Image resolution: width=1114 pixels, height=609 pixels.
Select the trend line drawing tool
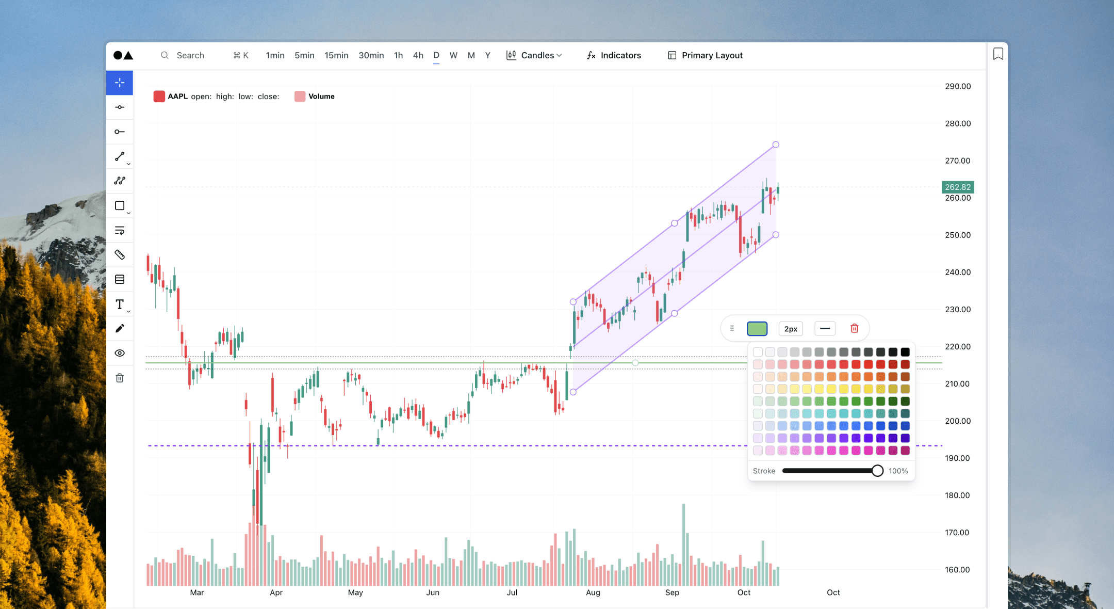pyautogui.click(x=120, y=156)
